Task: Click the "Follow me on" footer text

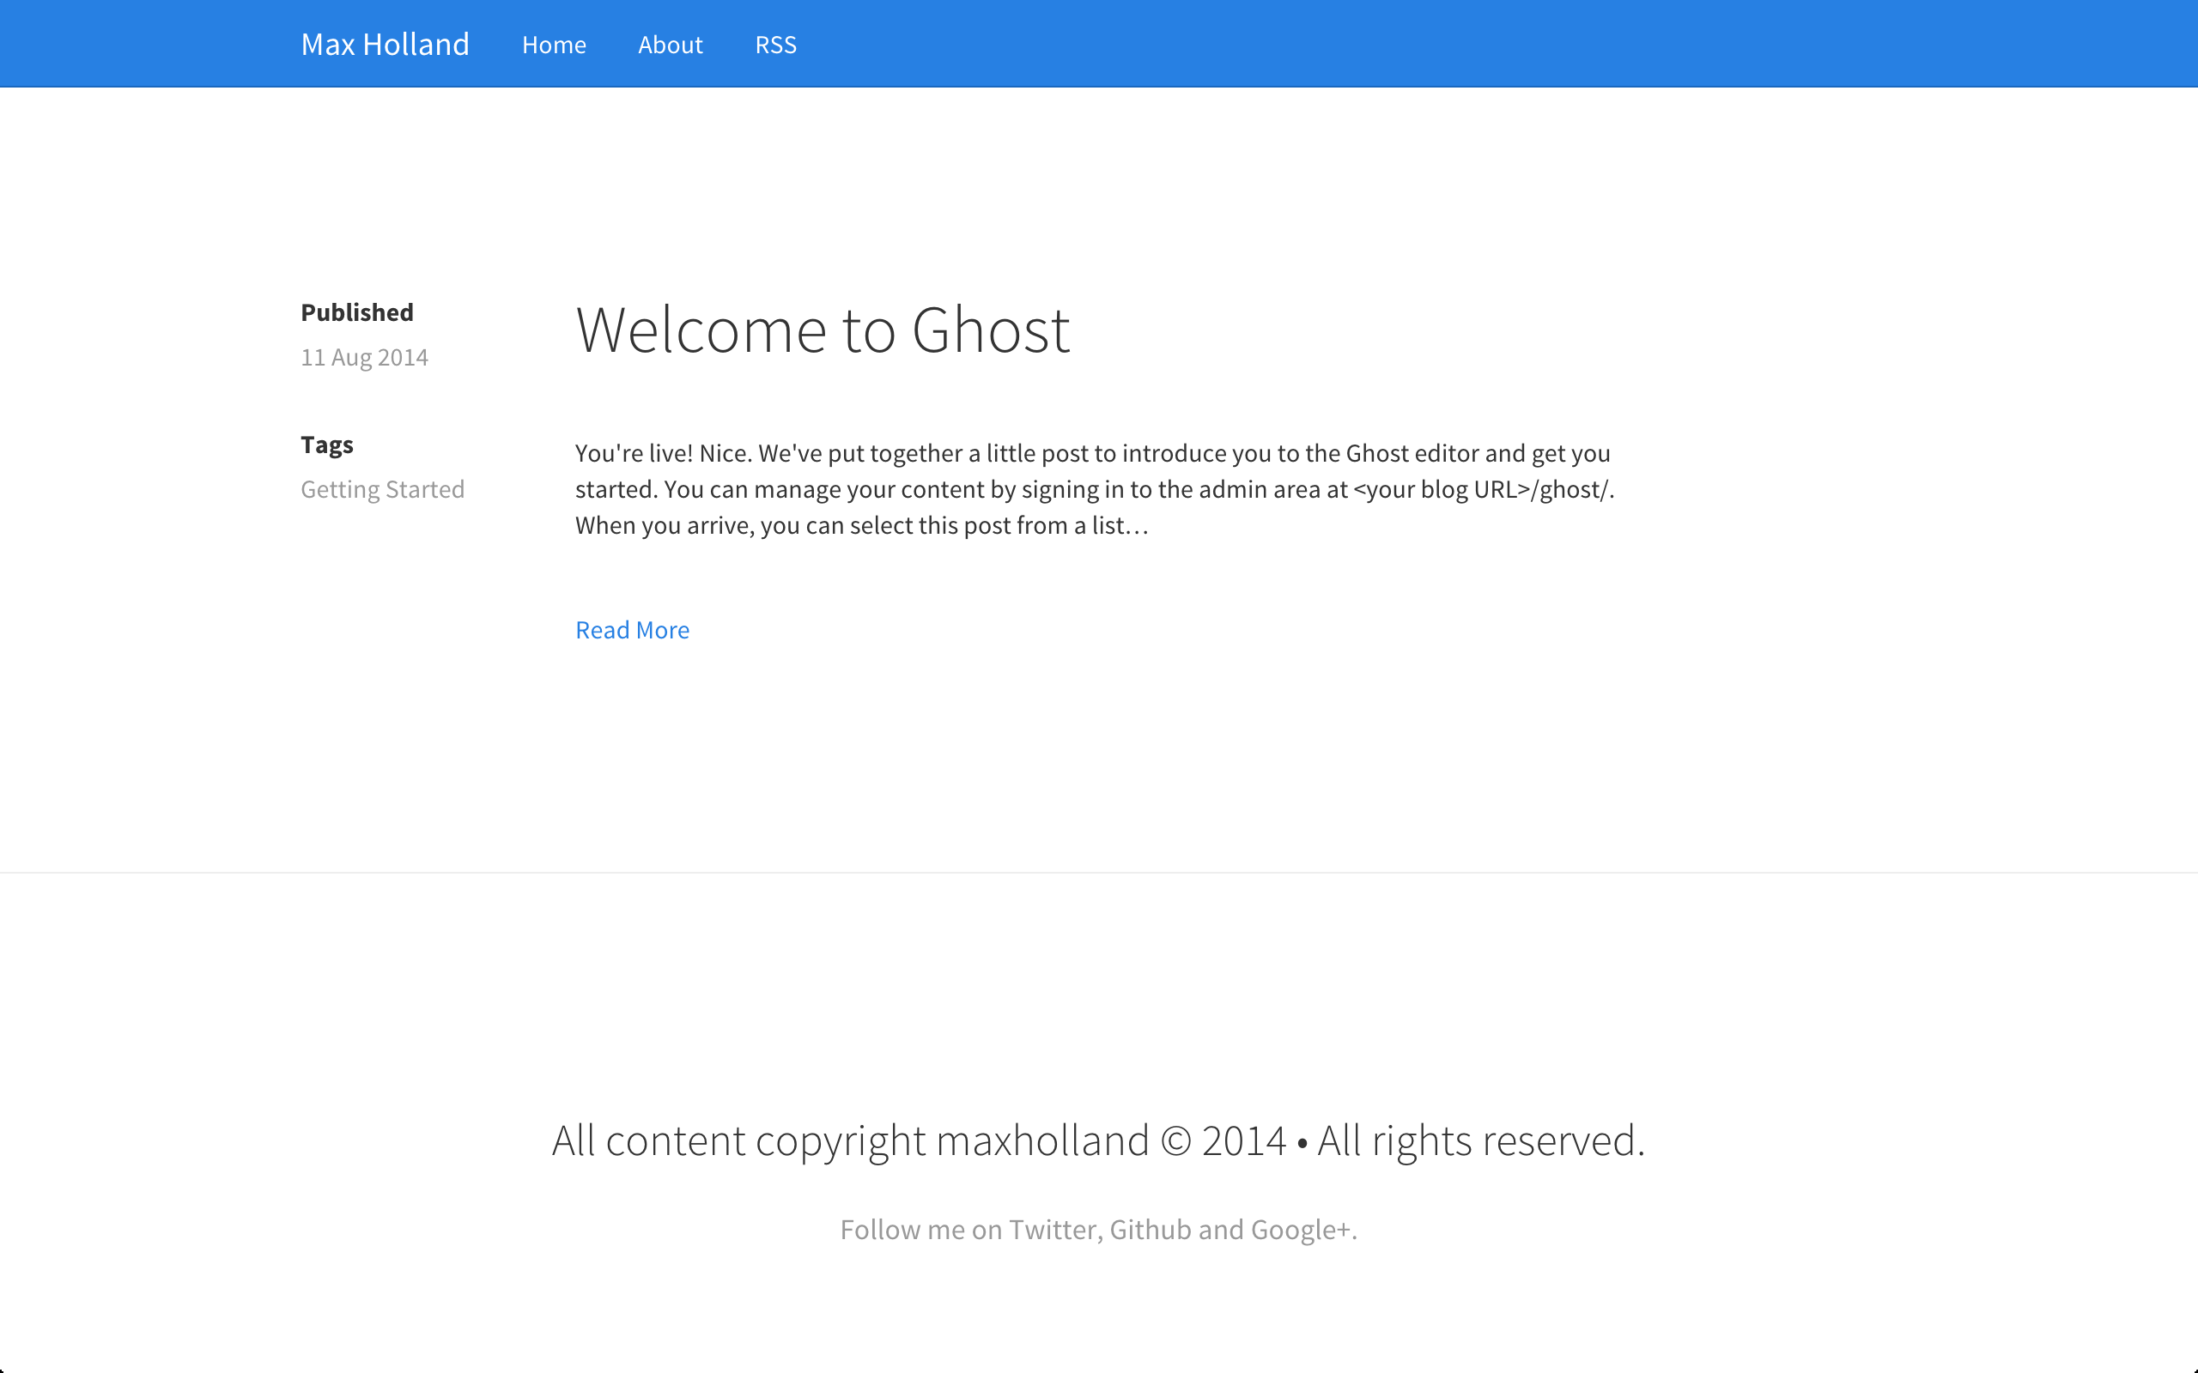Action: click(x=921, y=1230)
